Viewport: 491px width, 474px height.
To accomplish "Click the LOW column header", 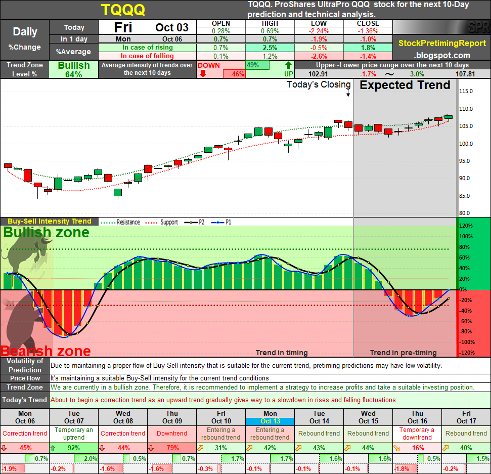I will [x=319, y=23].
